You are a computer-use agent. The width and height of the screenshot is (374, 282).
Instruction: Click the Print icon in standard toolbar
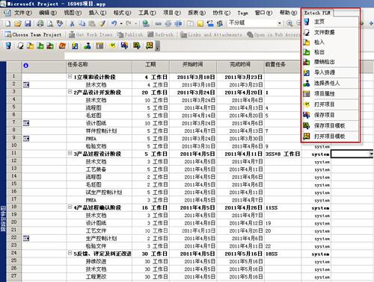[x=40, y=23]
